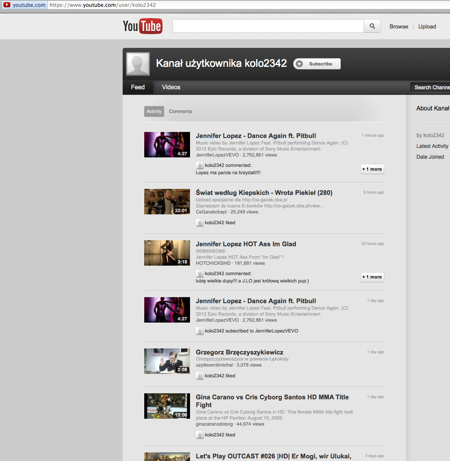Click the small avatar beside Grzegorz liked entry

[x=200, y=376]
